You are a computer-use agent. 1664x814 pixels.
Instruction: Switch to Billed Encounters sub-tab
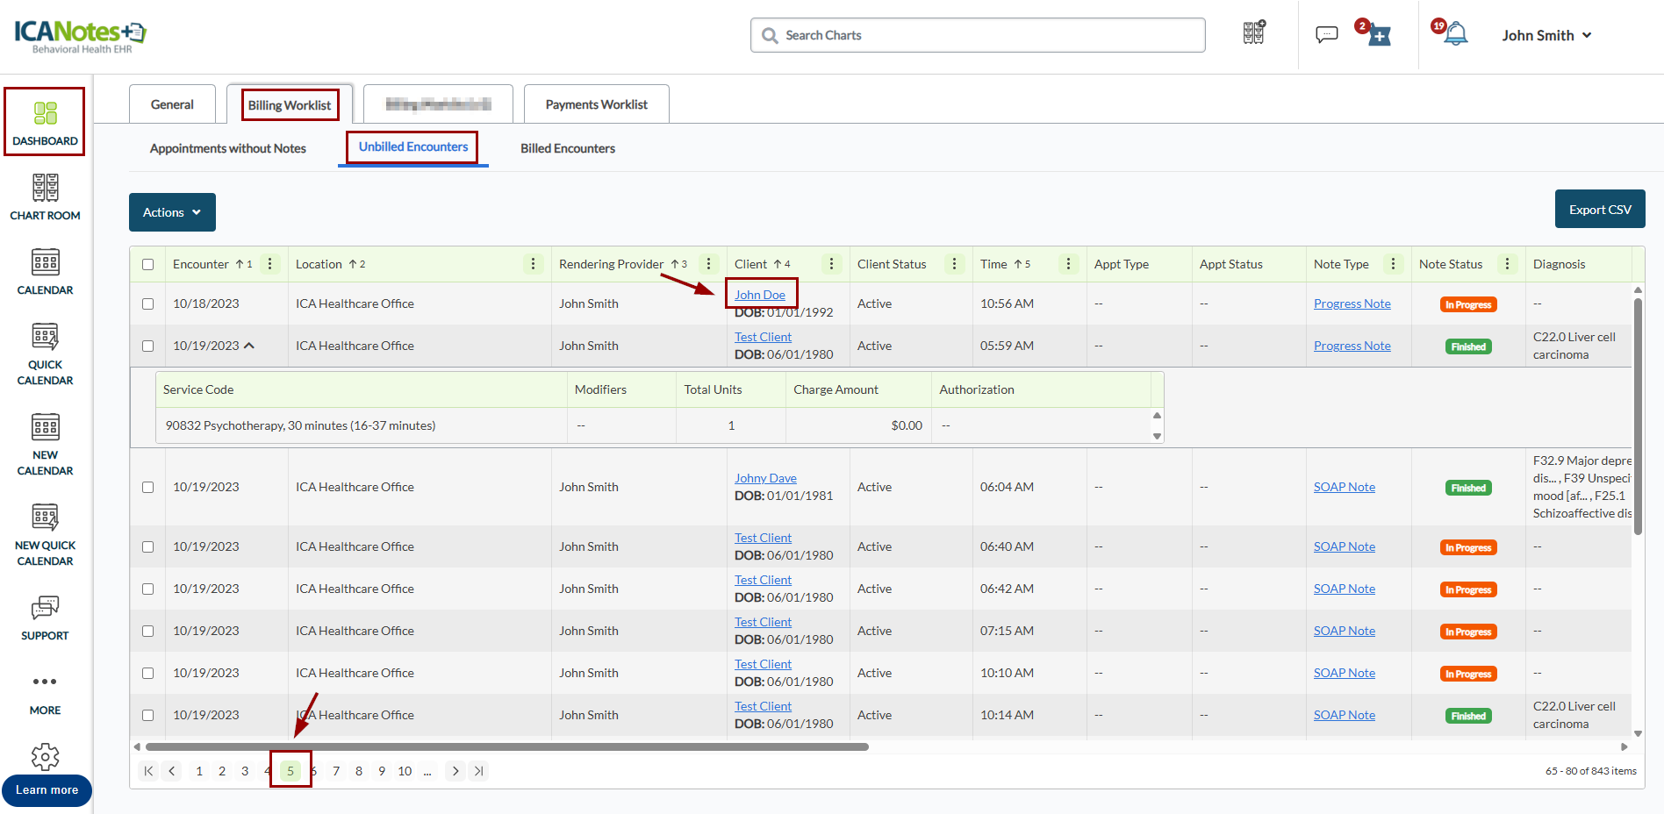(567, 148)
